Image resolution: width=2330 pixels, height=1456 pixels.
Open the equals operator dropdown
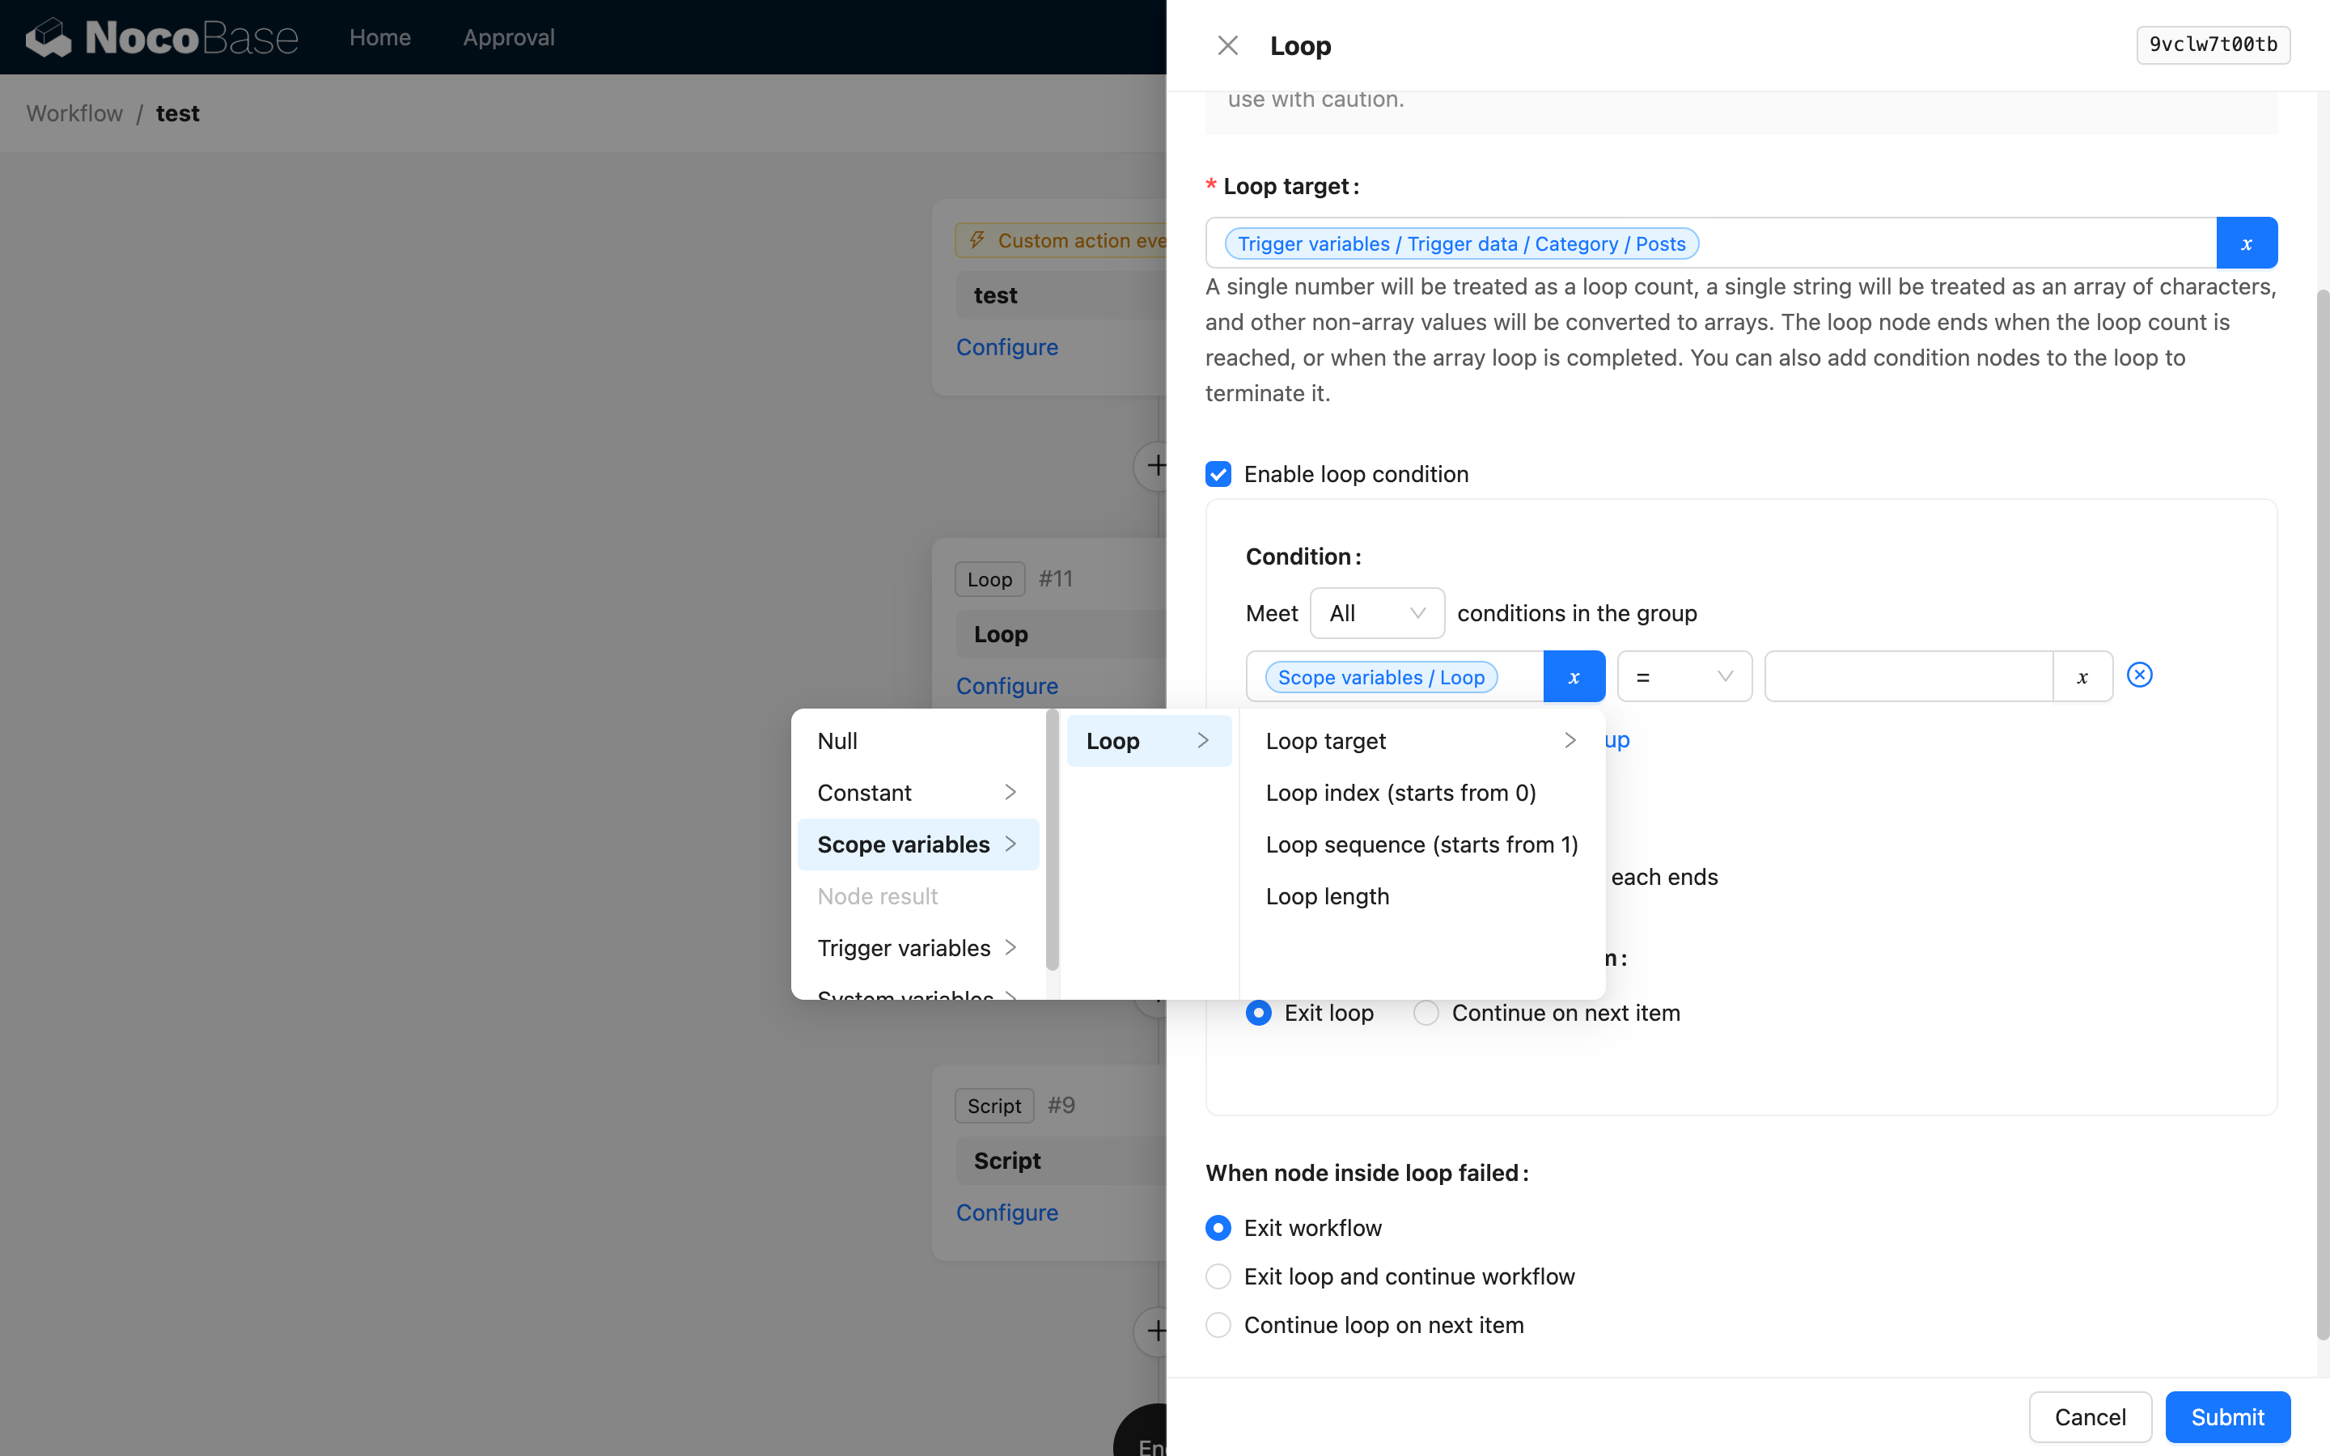click(1683, 677)
